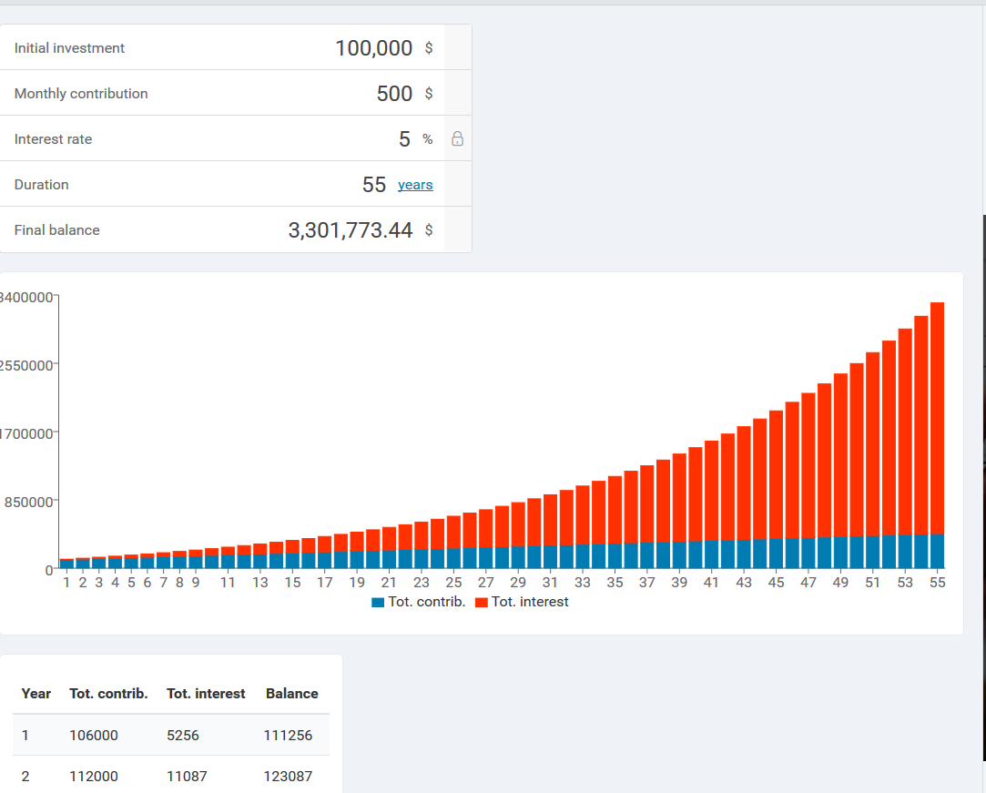Click the Balance column header

pos(292,694)
